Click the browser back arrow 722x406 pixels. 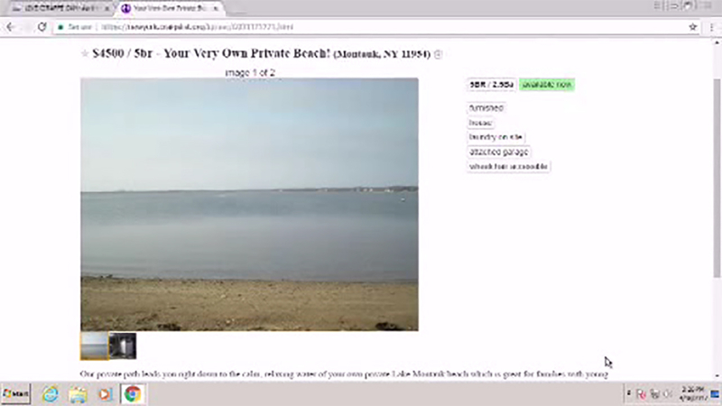point(11,27)
